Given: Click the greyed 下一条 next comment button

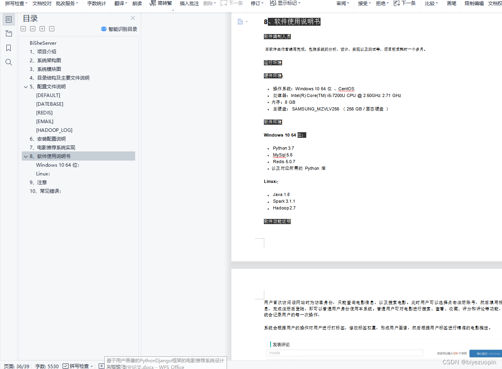Looking at the screenshot, I should 232,3.
